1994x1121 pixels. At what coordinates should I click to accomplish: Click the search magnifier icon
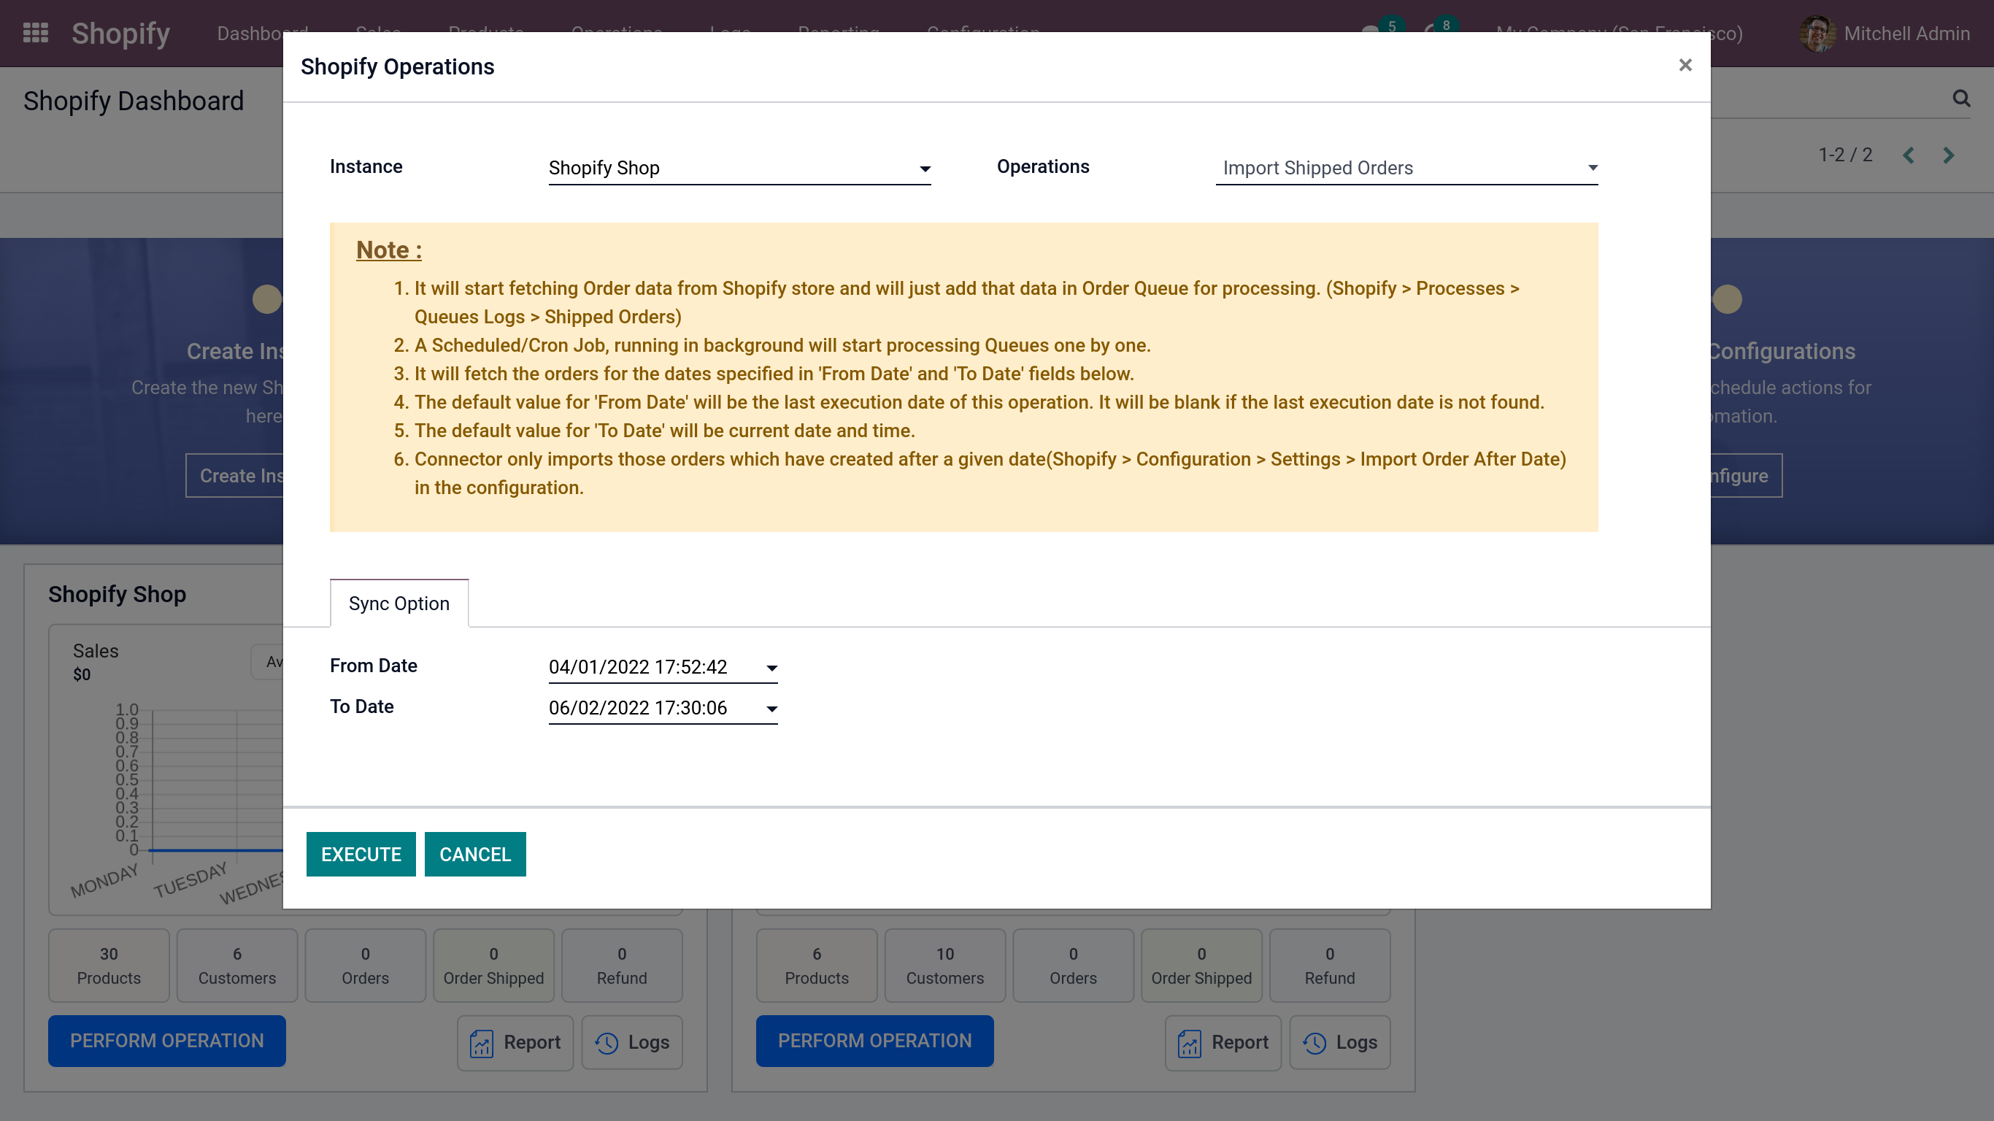(1960, 99)
